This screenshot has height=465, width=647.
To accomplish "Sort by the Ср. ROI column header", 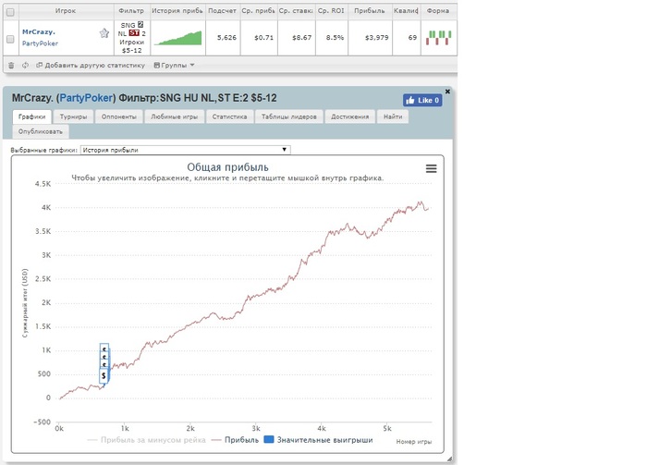I will click(x=331, y=11).
